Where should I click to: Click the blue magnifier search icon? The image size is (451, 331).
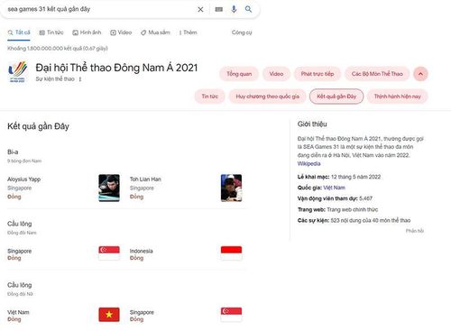point(248,9)
